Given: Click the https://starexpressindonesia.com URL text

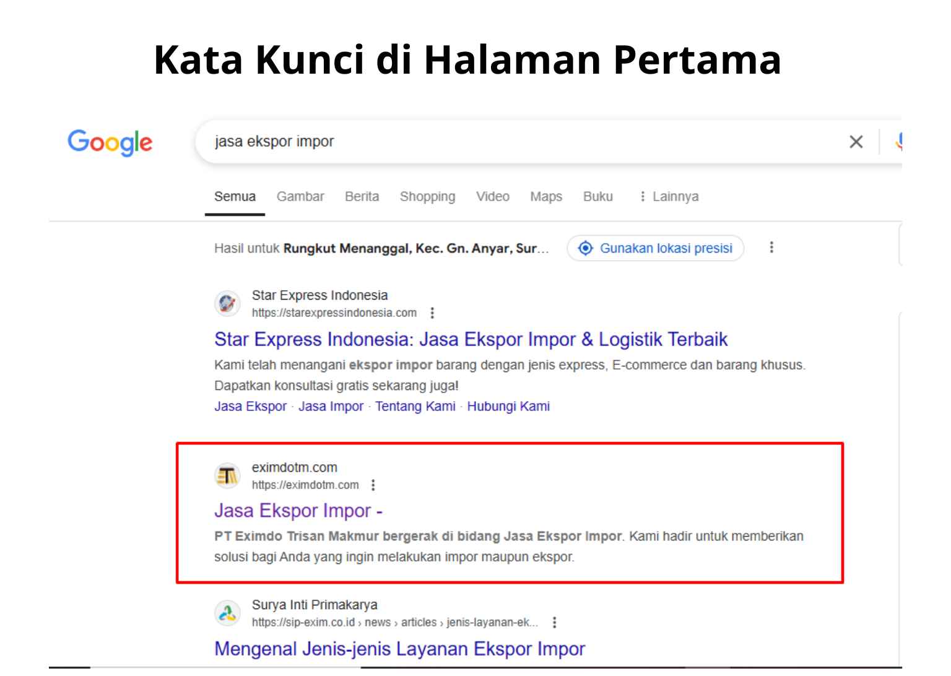Looking at the screenshot, I should point(334,313).
